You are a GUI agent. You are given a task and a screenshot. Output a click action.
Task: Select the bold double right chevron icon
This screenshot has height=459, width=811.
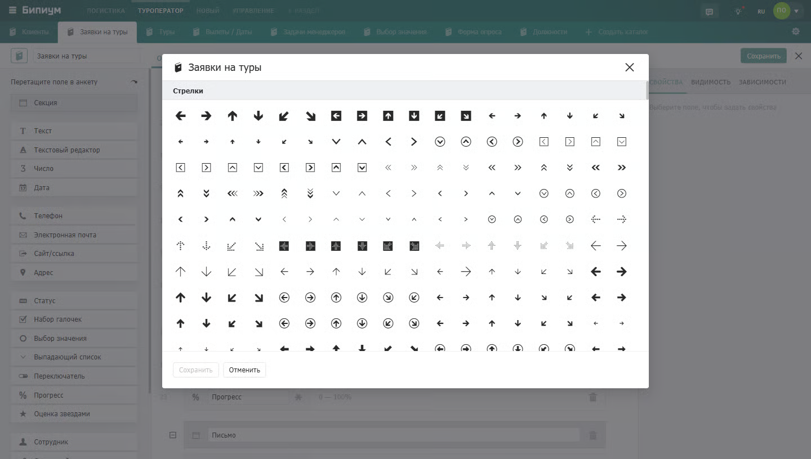[622, 168]
